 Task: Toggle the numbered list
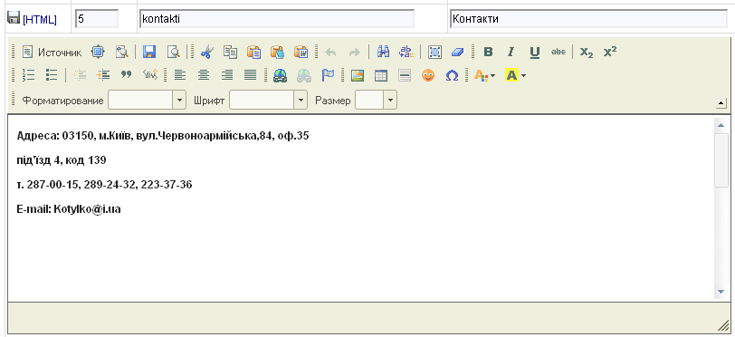coord(29,75)
